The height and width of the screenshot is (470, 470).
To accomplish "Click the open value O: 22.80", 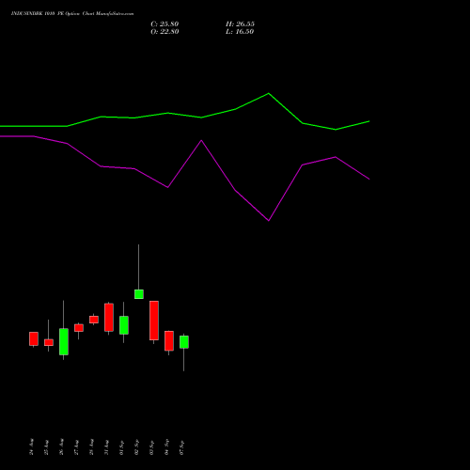I will click(x=164, y=32).
